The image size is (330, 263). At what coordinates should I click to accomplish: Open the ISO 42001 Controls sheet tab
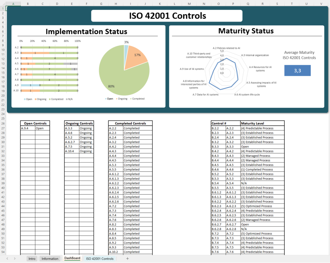click(x=99, y=258)
